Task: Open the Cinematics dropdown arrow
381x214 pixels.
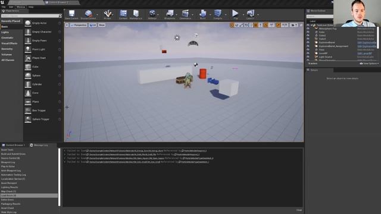Action: click(193, 15)
